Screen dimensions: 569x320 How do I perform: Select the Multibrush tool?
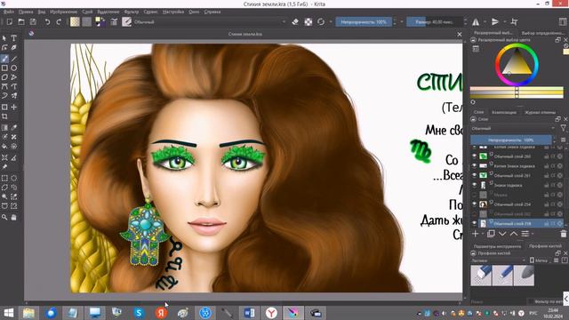tap(14, 96)
